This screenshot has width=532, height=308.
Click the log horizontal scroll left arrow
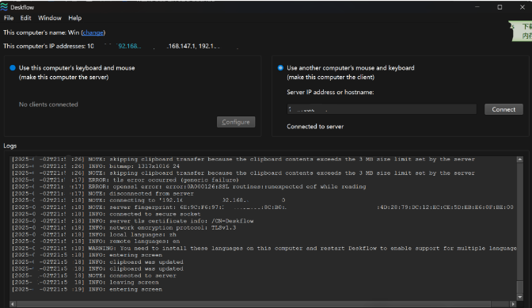coord(13,304)
